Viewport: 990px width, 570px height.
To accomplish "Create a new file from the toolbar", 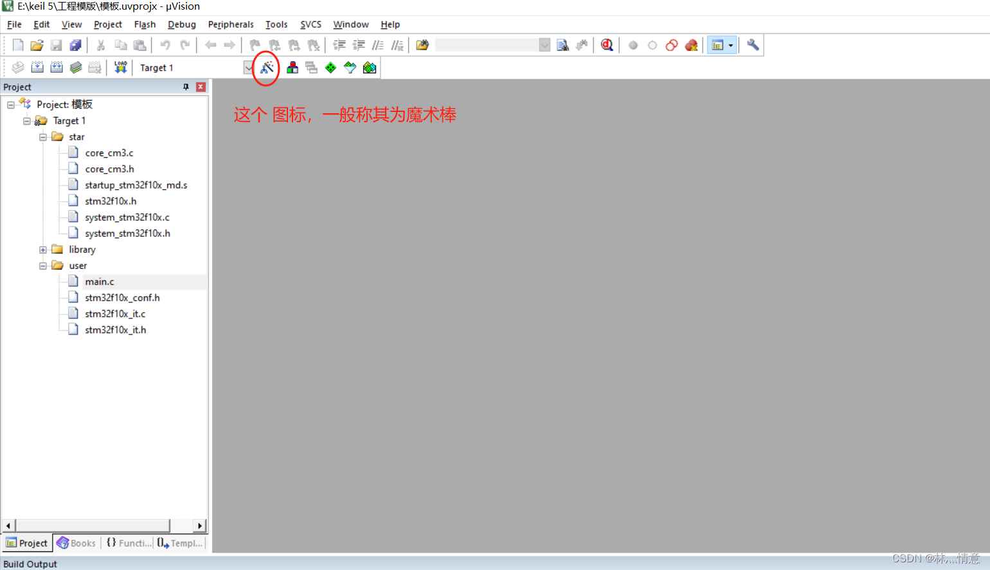I will 18,45.
